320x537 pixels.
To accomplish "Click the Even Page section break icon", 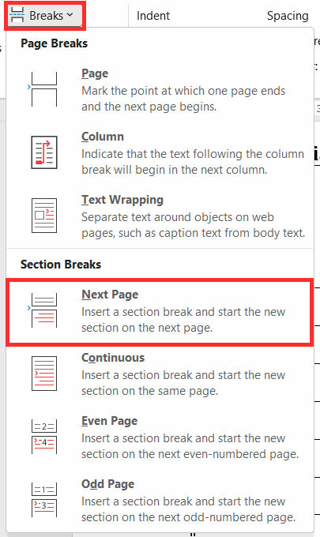I will [x=44, y=437].
